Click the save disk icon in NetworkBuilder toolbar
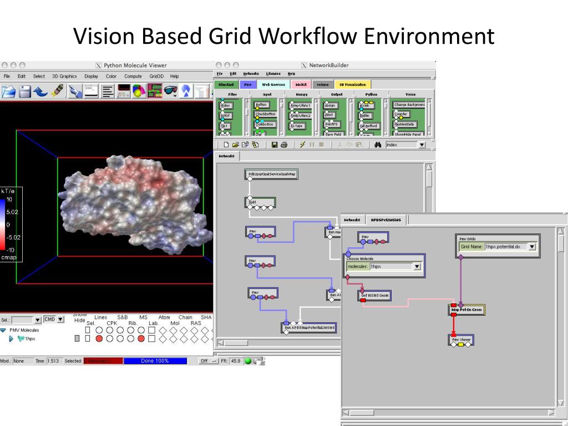This screenshot has height=426, width=568. [274, 145]
